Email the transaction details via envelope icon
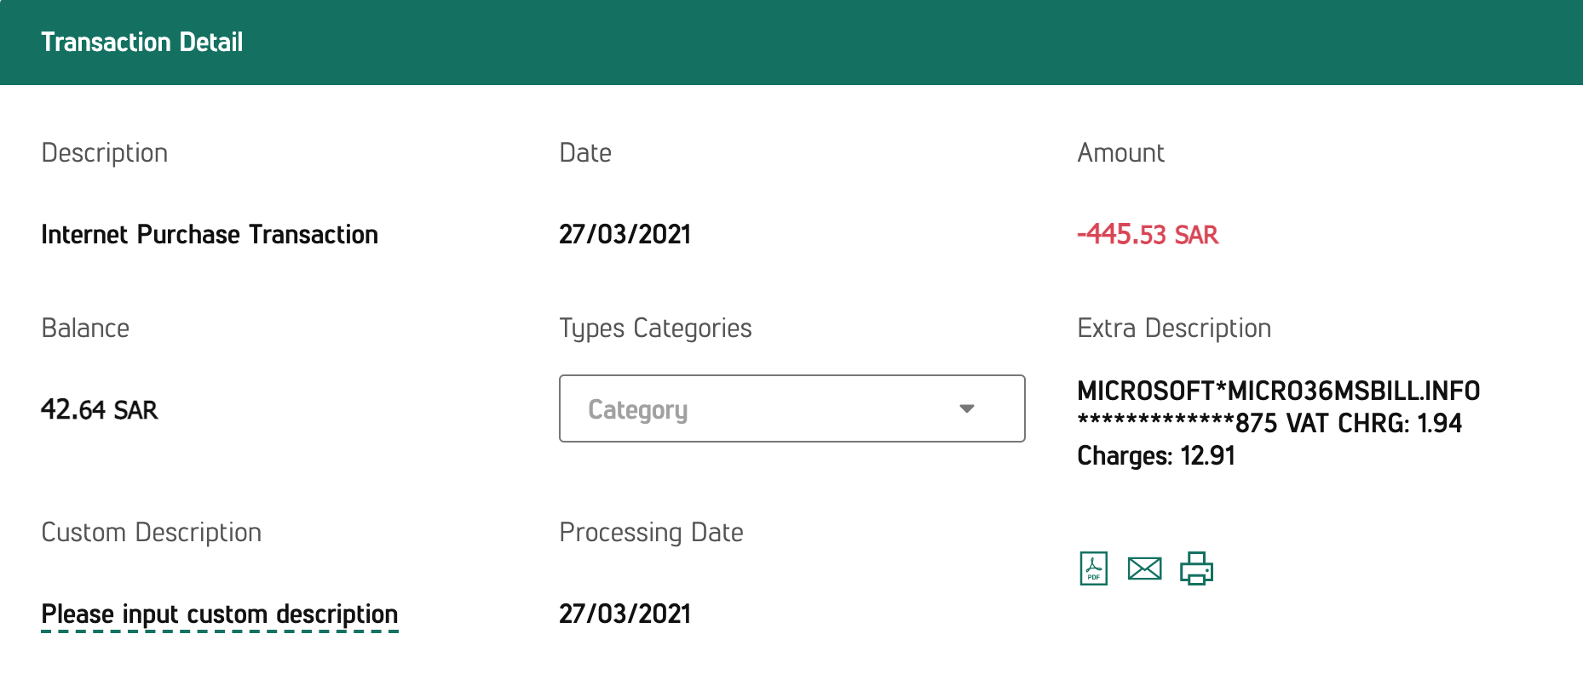This screenshot has height=691, width=1583. coord(1144,568)
